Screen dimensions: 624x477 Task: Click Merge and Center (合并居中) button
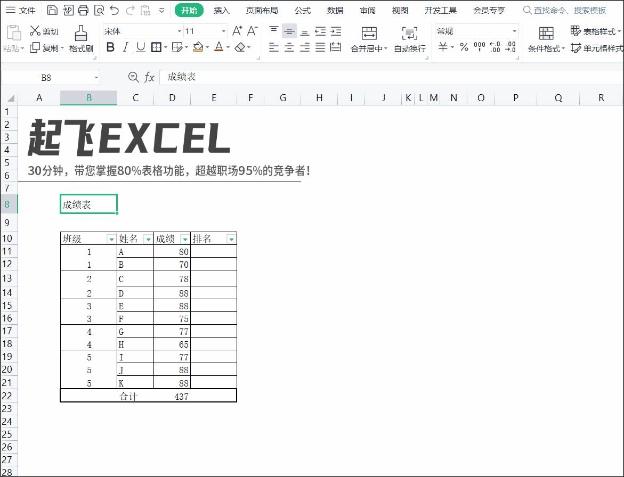pos(369,39)
